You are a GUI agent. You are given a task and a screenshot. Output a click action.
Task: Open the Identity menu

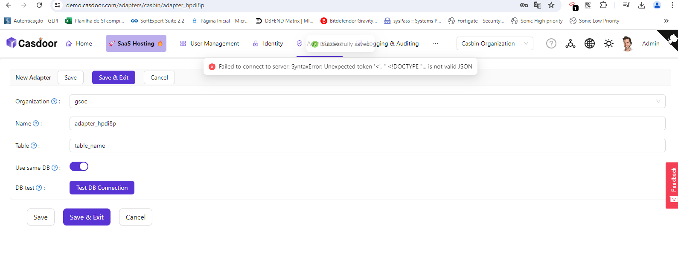[x=268, y=43]
